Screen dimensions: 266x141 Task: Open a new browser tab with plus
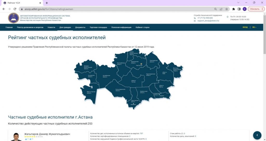tap(47, 3)
